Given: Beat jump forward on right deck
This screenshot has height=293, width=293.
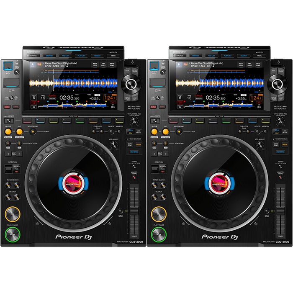Looking at the screenshot, I should 166,154.
